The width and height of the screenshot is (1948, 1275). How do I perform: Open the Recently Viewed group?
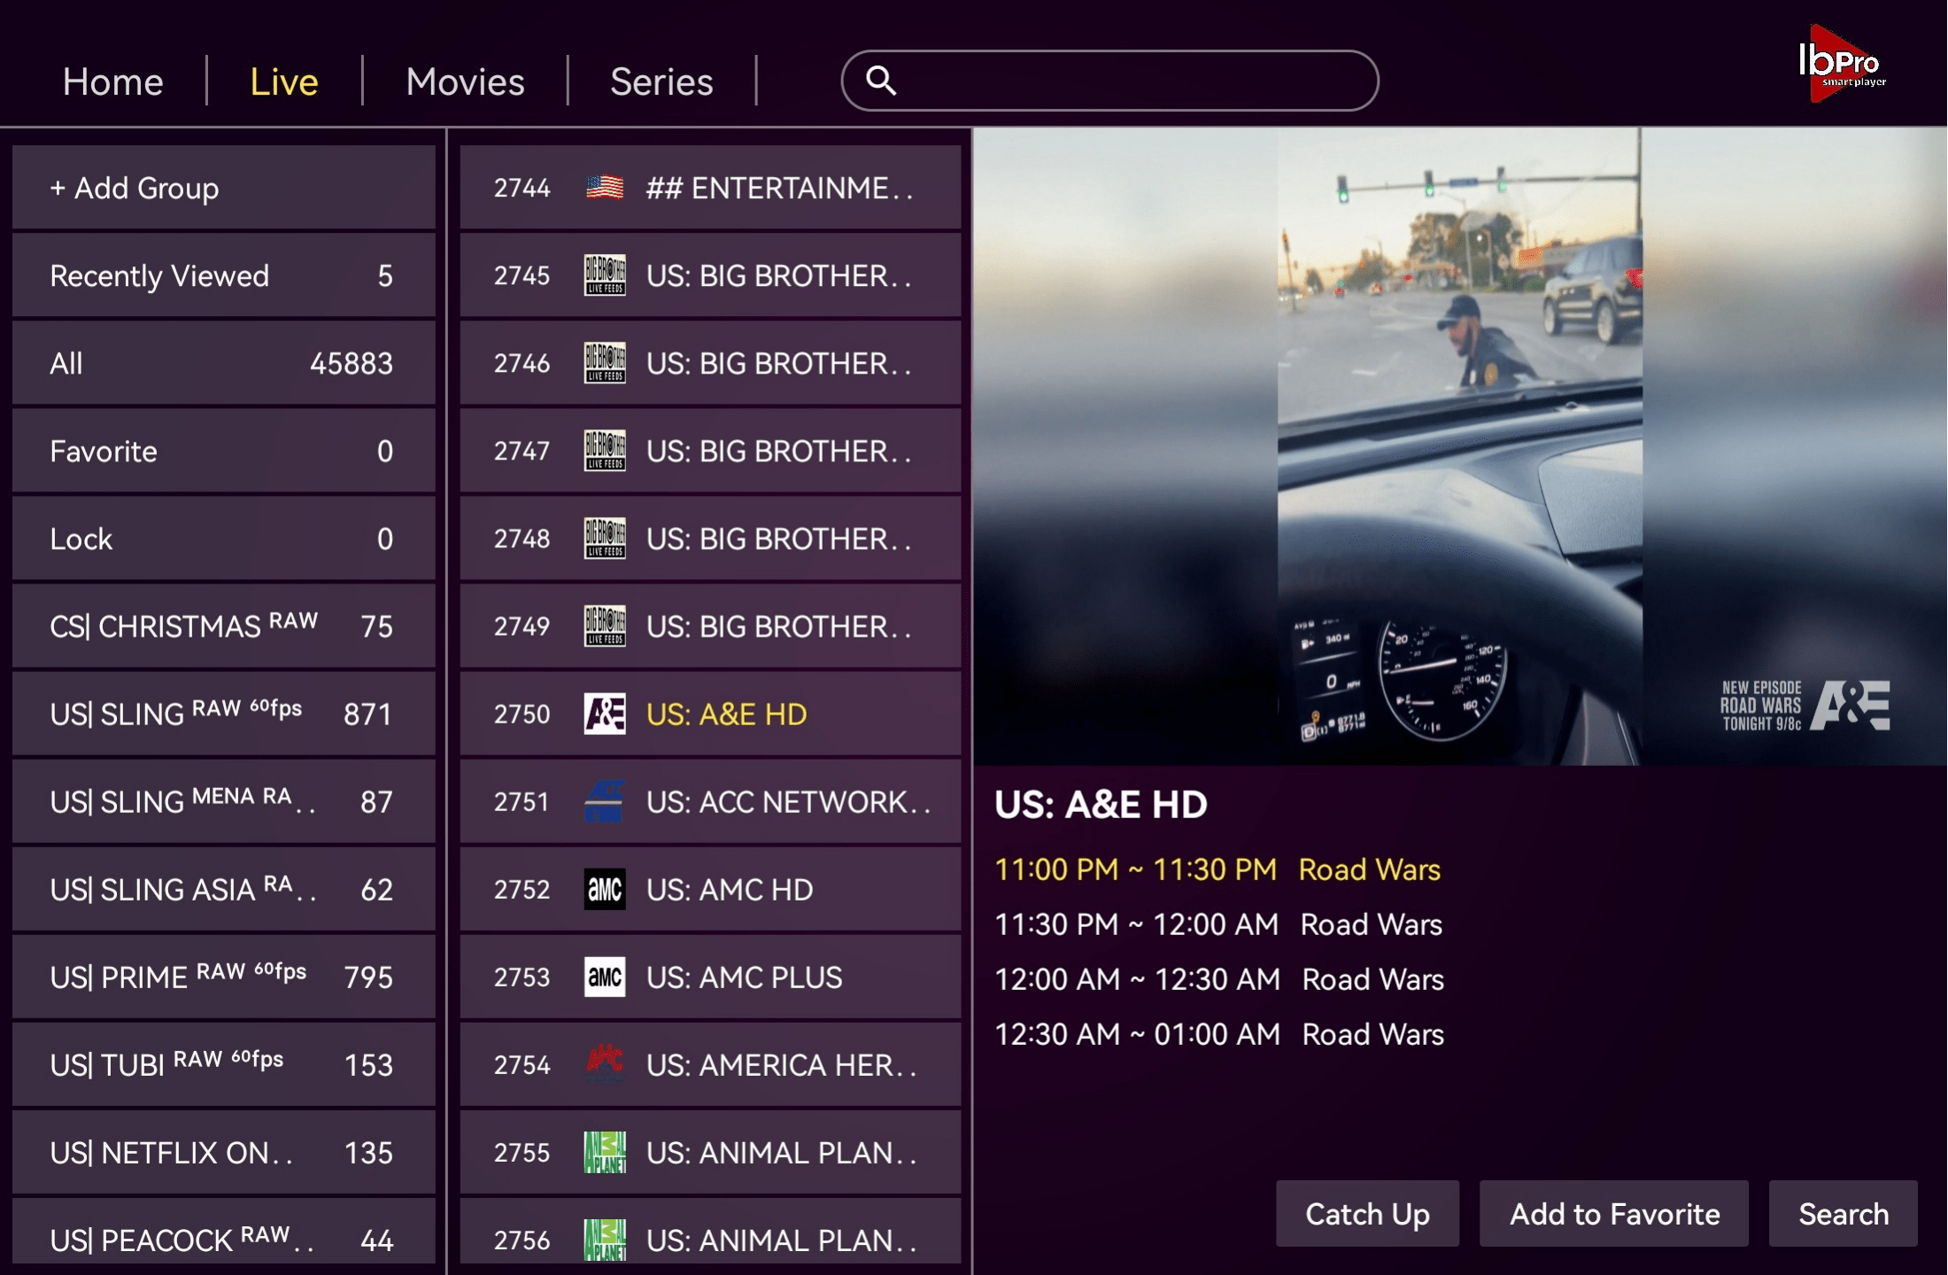[224, 275]
